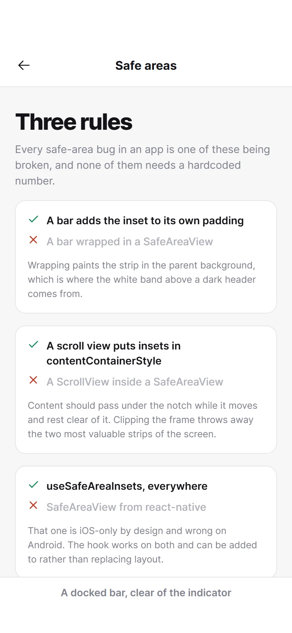This screenshot has width=292, height=633.
Task: Tap 'useSafeAreaInsets, everywhere' rule title
Action: pos(127,486)
